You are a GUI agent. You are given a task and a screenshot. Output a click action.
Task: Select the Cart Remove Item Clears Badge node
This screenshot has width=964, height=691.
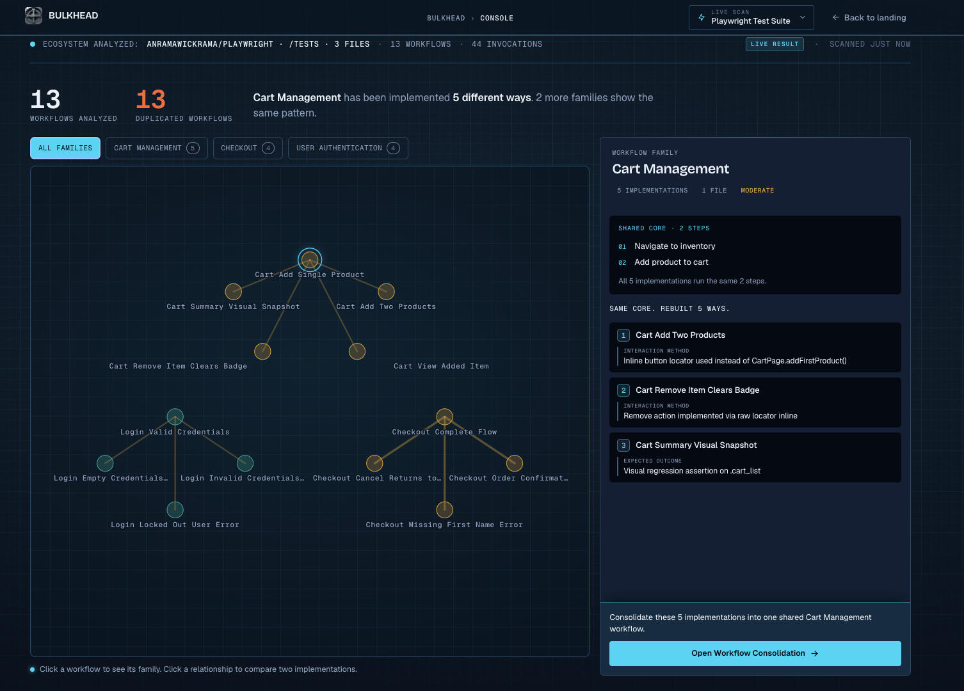[x=262, y=351]
